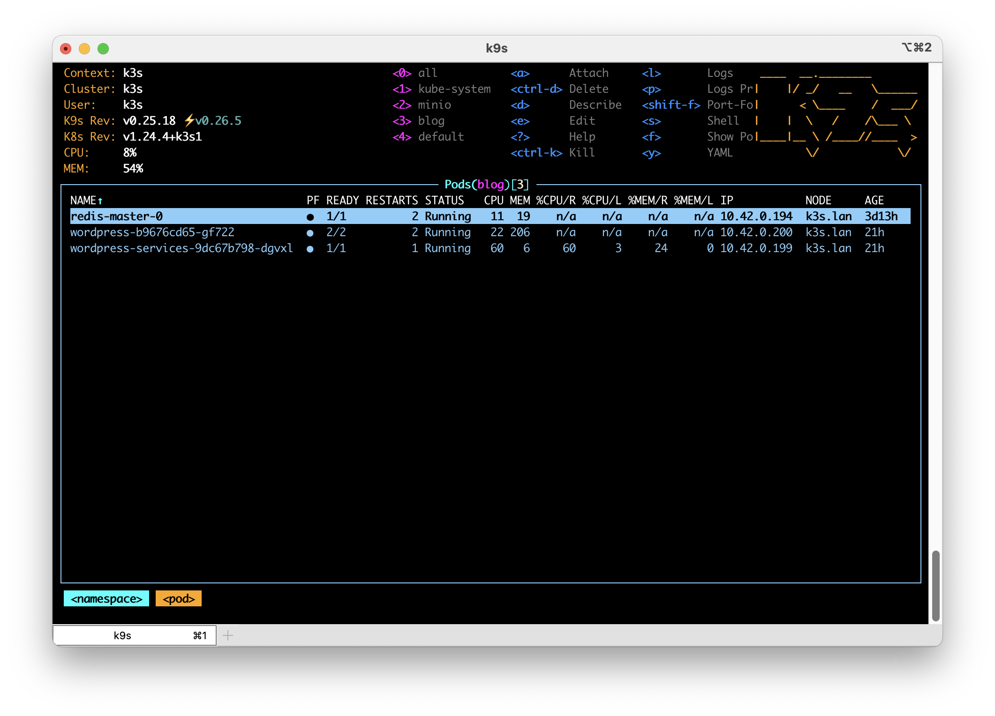Click the k9s window title
The image size is (995, 716).
[497, 48]
